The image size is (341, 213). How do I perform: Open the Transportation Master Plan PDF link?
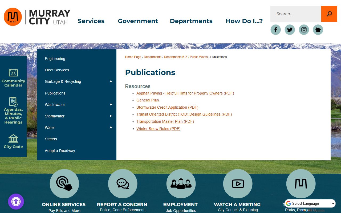(165, 121)
